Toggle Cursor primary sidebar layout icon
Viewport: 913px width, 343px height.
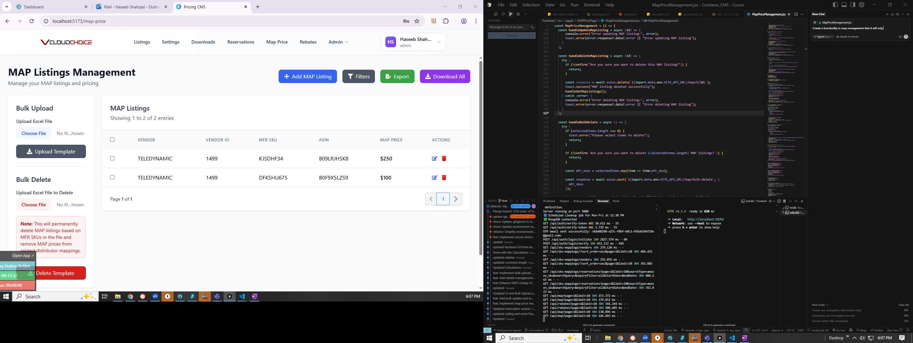pyautogui.click(x=835, y=5)
